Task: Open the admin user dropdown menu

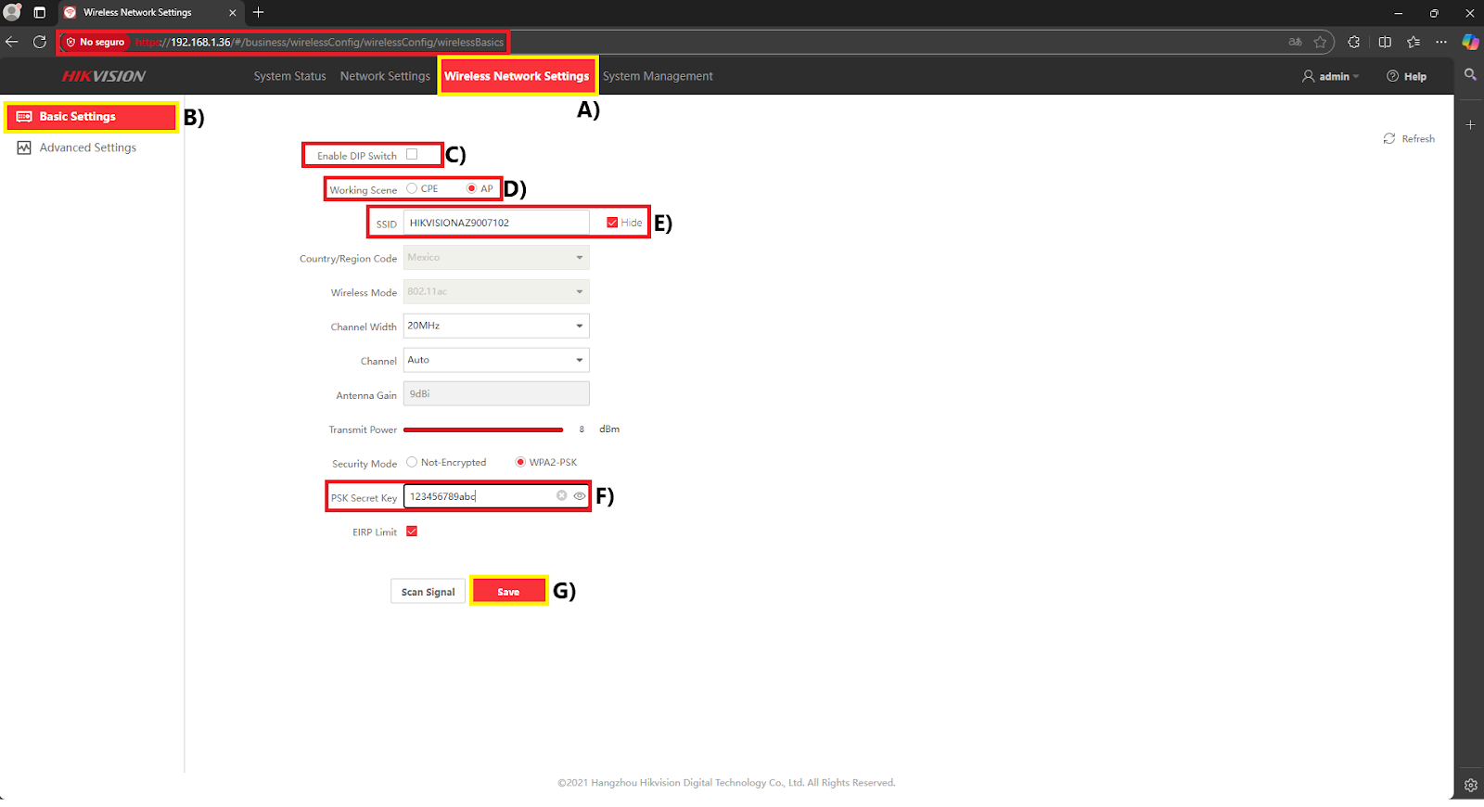Action: click(x=1331, y=76)
